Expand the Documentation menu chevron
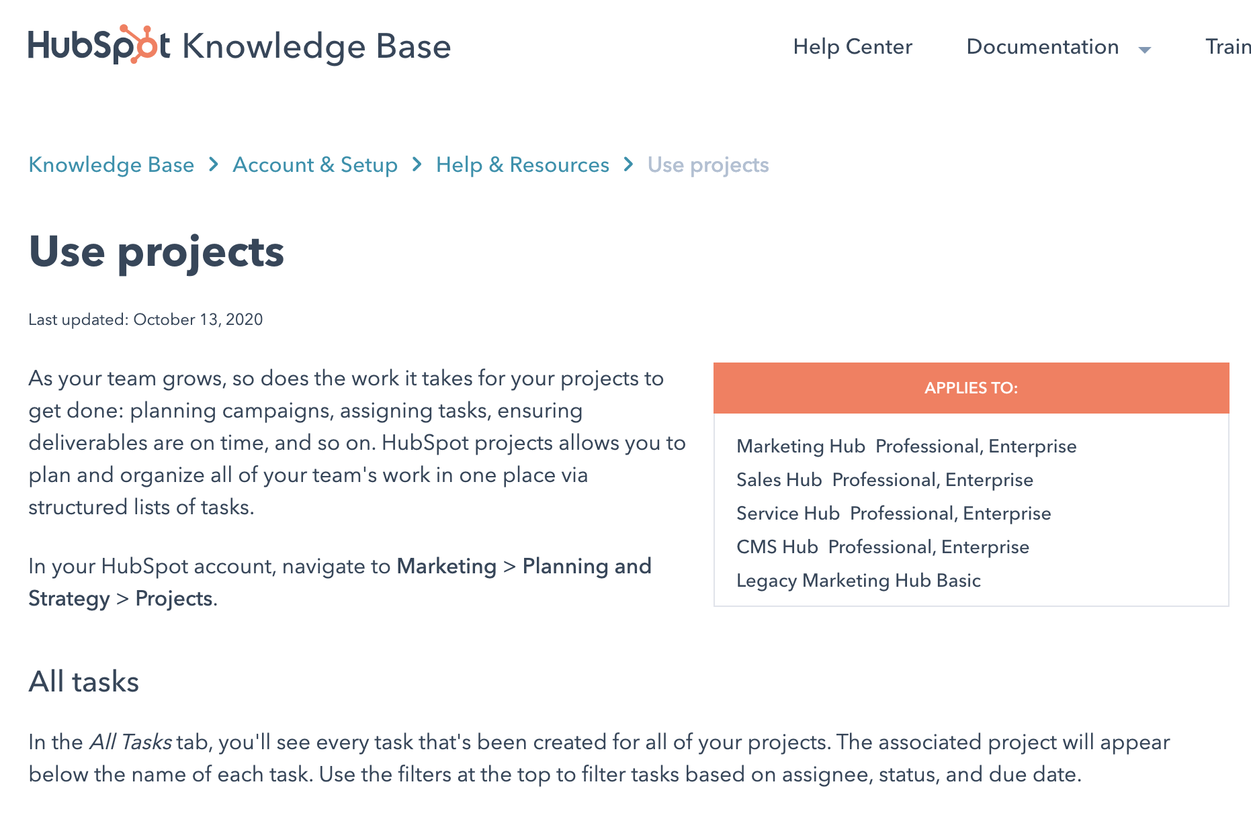Image resolution: width=1251 pixels, height=815 pixels. (x=1144, y=50)
